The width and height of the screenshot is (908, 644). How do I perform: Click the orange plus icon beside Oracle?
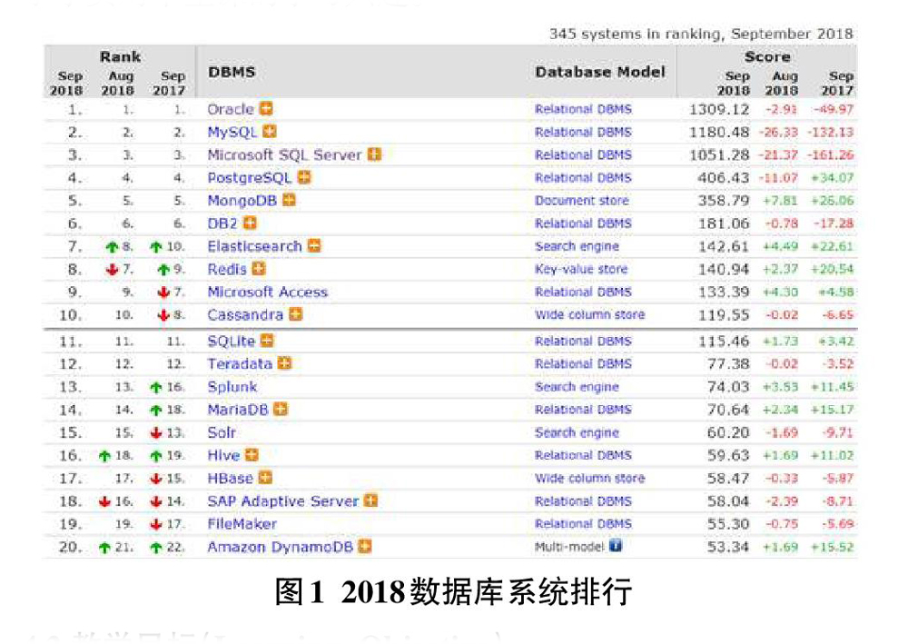[266, 109]
